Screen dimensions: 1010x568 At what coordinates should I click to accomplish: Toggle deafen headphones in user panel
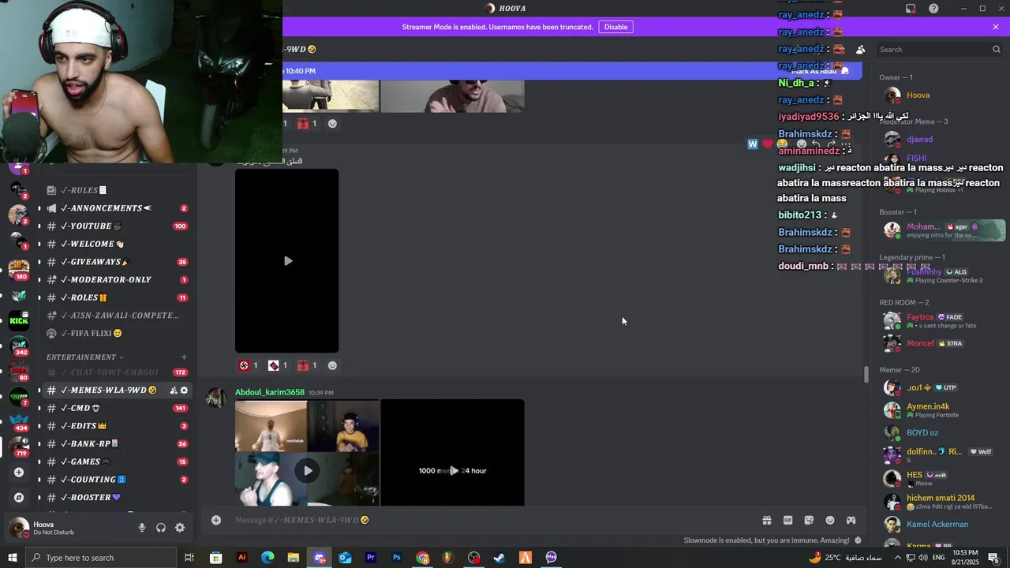161,528
